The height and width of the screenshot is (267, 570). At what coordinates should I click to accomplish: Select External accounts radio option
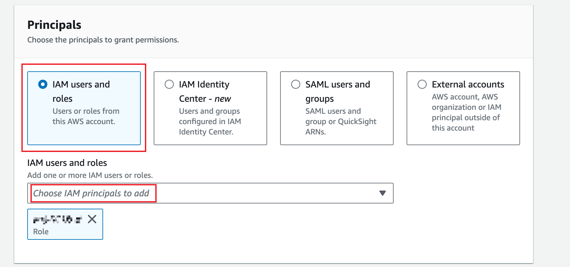[422, 85]
